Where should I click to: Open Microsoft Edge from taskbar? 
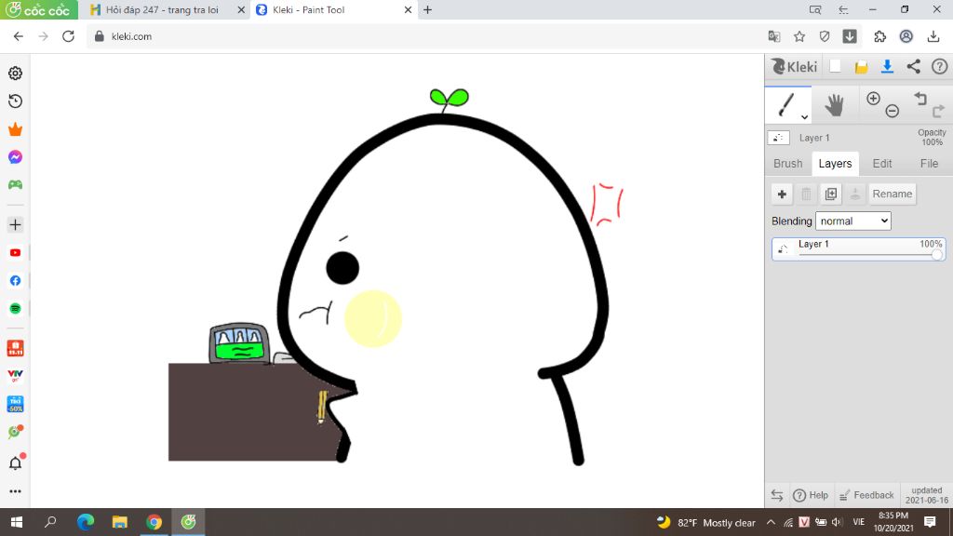click(x=86, y=522)
